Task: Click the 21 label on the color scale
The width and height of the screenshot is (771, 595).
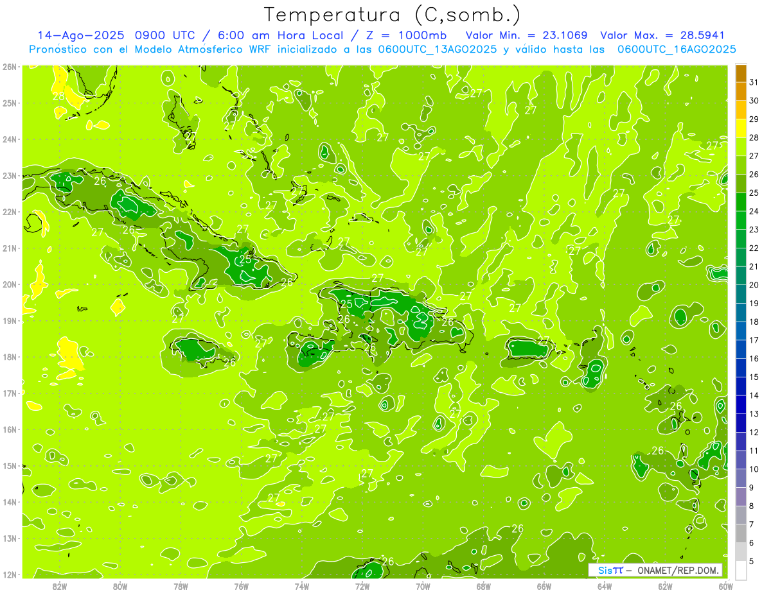Action: coord(754,266)
